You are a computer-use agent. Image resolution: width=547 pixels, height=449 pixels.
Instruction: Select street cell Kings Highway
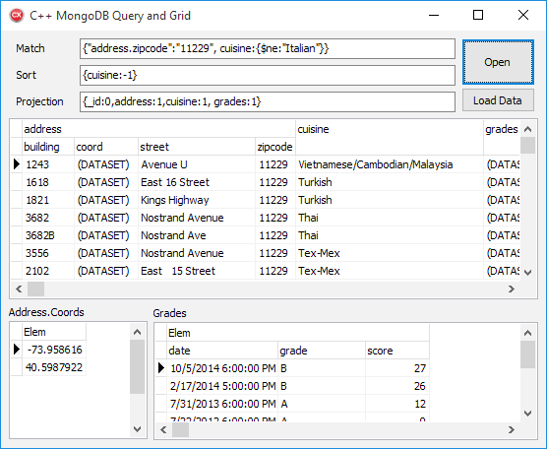(197, 200)
